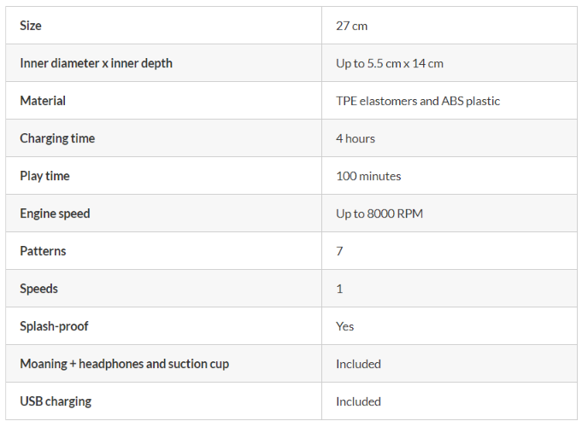Click "Inner diameter x inner depth" label

pyautogui.click(x=96, y=63)
